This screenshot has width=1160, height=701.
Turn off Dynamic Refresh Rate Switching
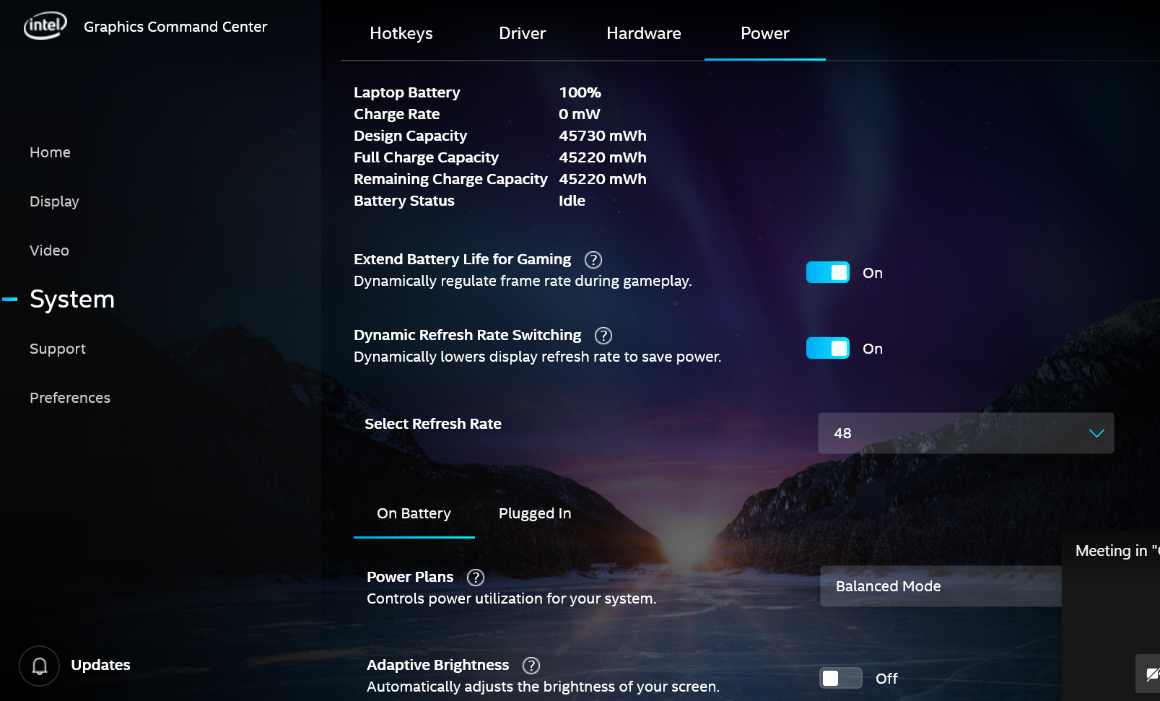tap(827, 349)
